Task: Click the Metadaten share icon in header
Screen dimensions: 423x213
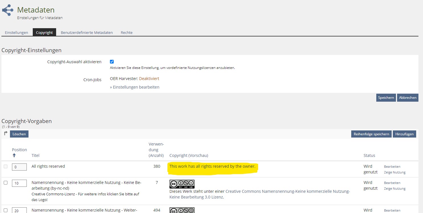Action: (x=8, y=10)
